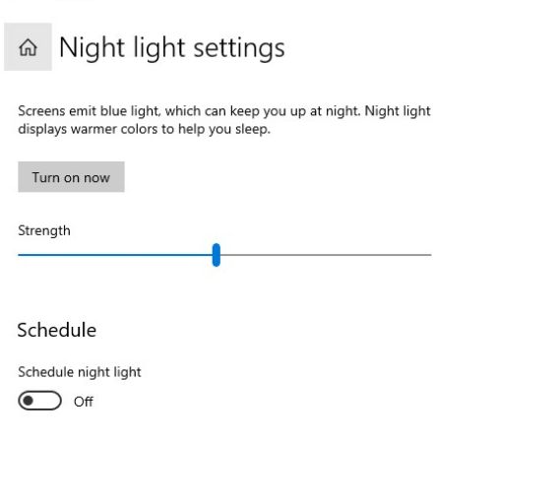The width and height of the screenshot is (558, 504).
Task: Click the blue Strength slider handle
Action: tap(216, 255)
